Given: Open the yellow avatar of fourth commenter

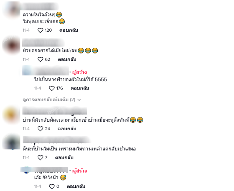Looking at the screenshot, I should tap(11, 115).
